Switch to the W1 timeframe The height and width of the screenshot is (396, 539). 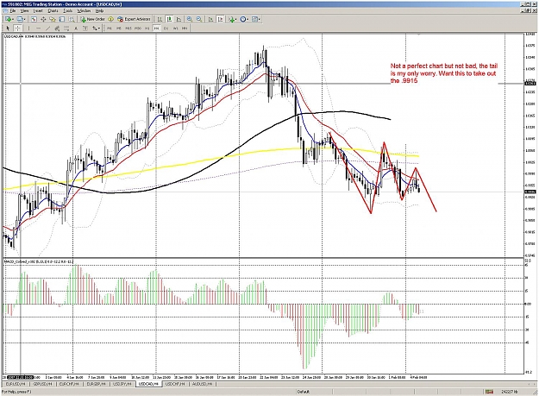(x=175, y=28)
